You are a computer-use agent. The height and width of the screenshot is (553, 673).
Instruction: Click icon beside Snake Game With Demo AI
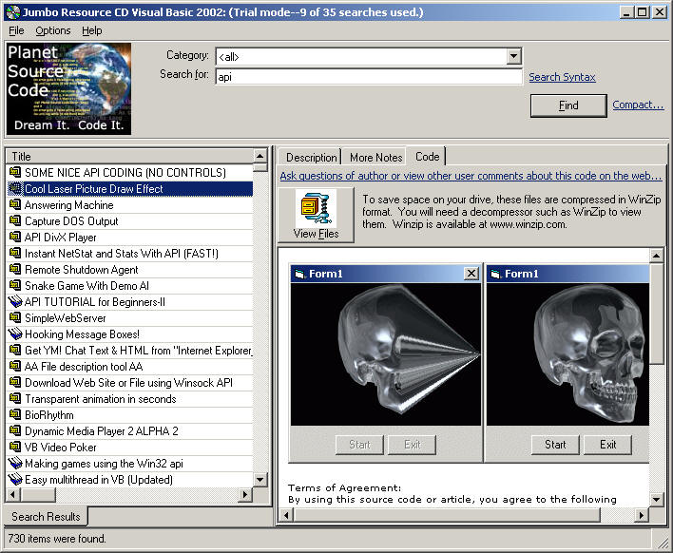point(14,285)
